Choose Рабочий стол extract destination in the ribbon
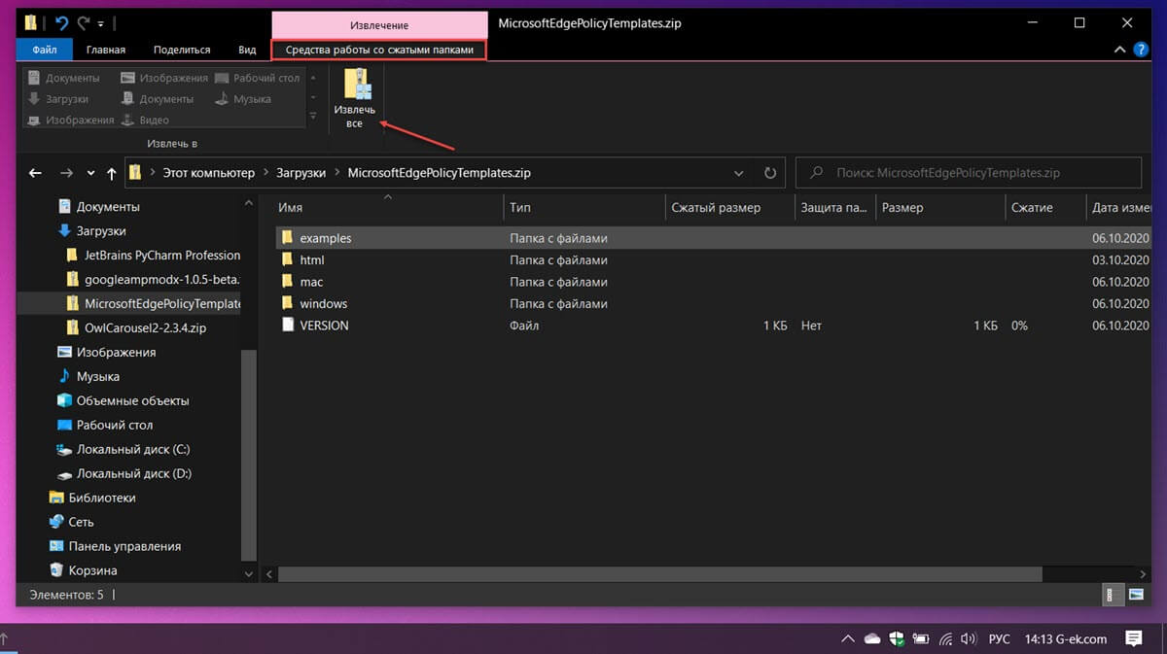Image resolution: width=1167 pixels, height=654 pixels. [x=259, y=78]
